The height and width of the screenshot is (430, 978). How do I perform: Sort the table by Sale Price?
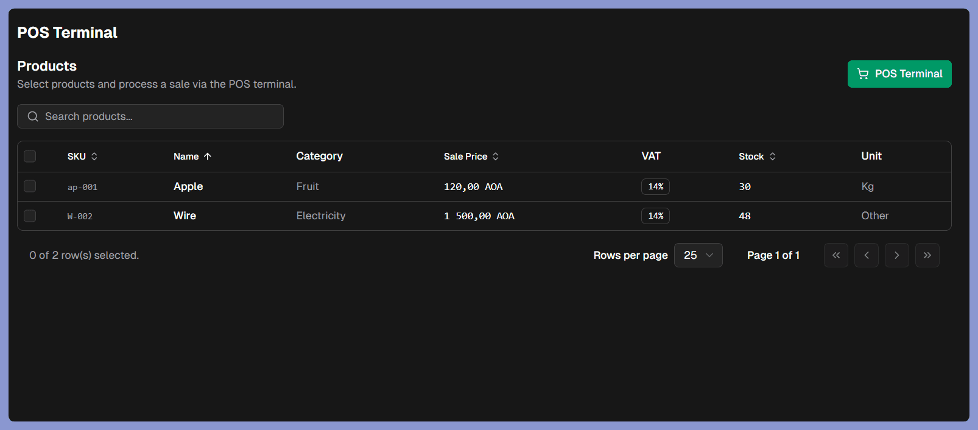471,157
